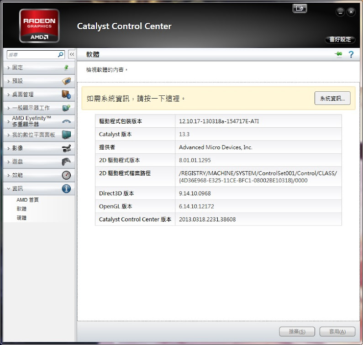The width and height of the screenshot is (363, 345).
Task: Click the 驅動程式包裝版本 label
Action: click(x=121, y=121)
